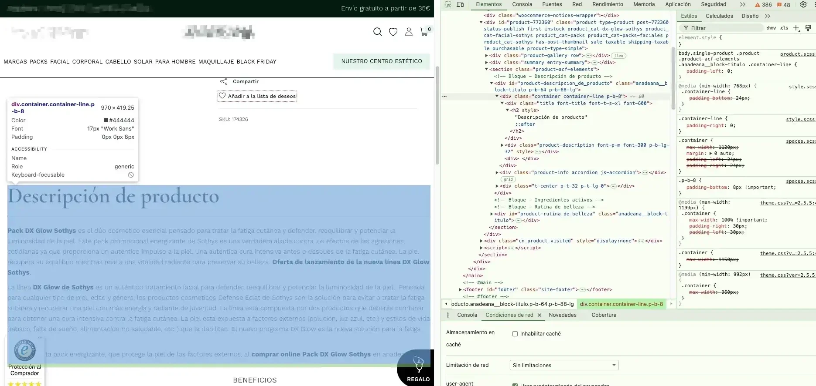Expand the product-gallery row div

(486, 56)
